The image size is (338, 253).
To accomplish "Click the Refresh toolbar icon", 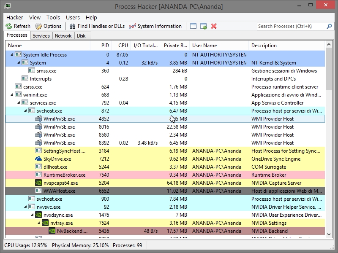I will click(x=9, y=26).
